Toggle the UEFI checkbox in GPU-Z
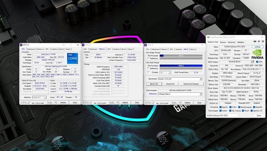 [257, 62]
